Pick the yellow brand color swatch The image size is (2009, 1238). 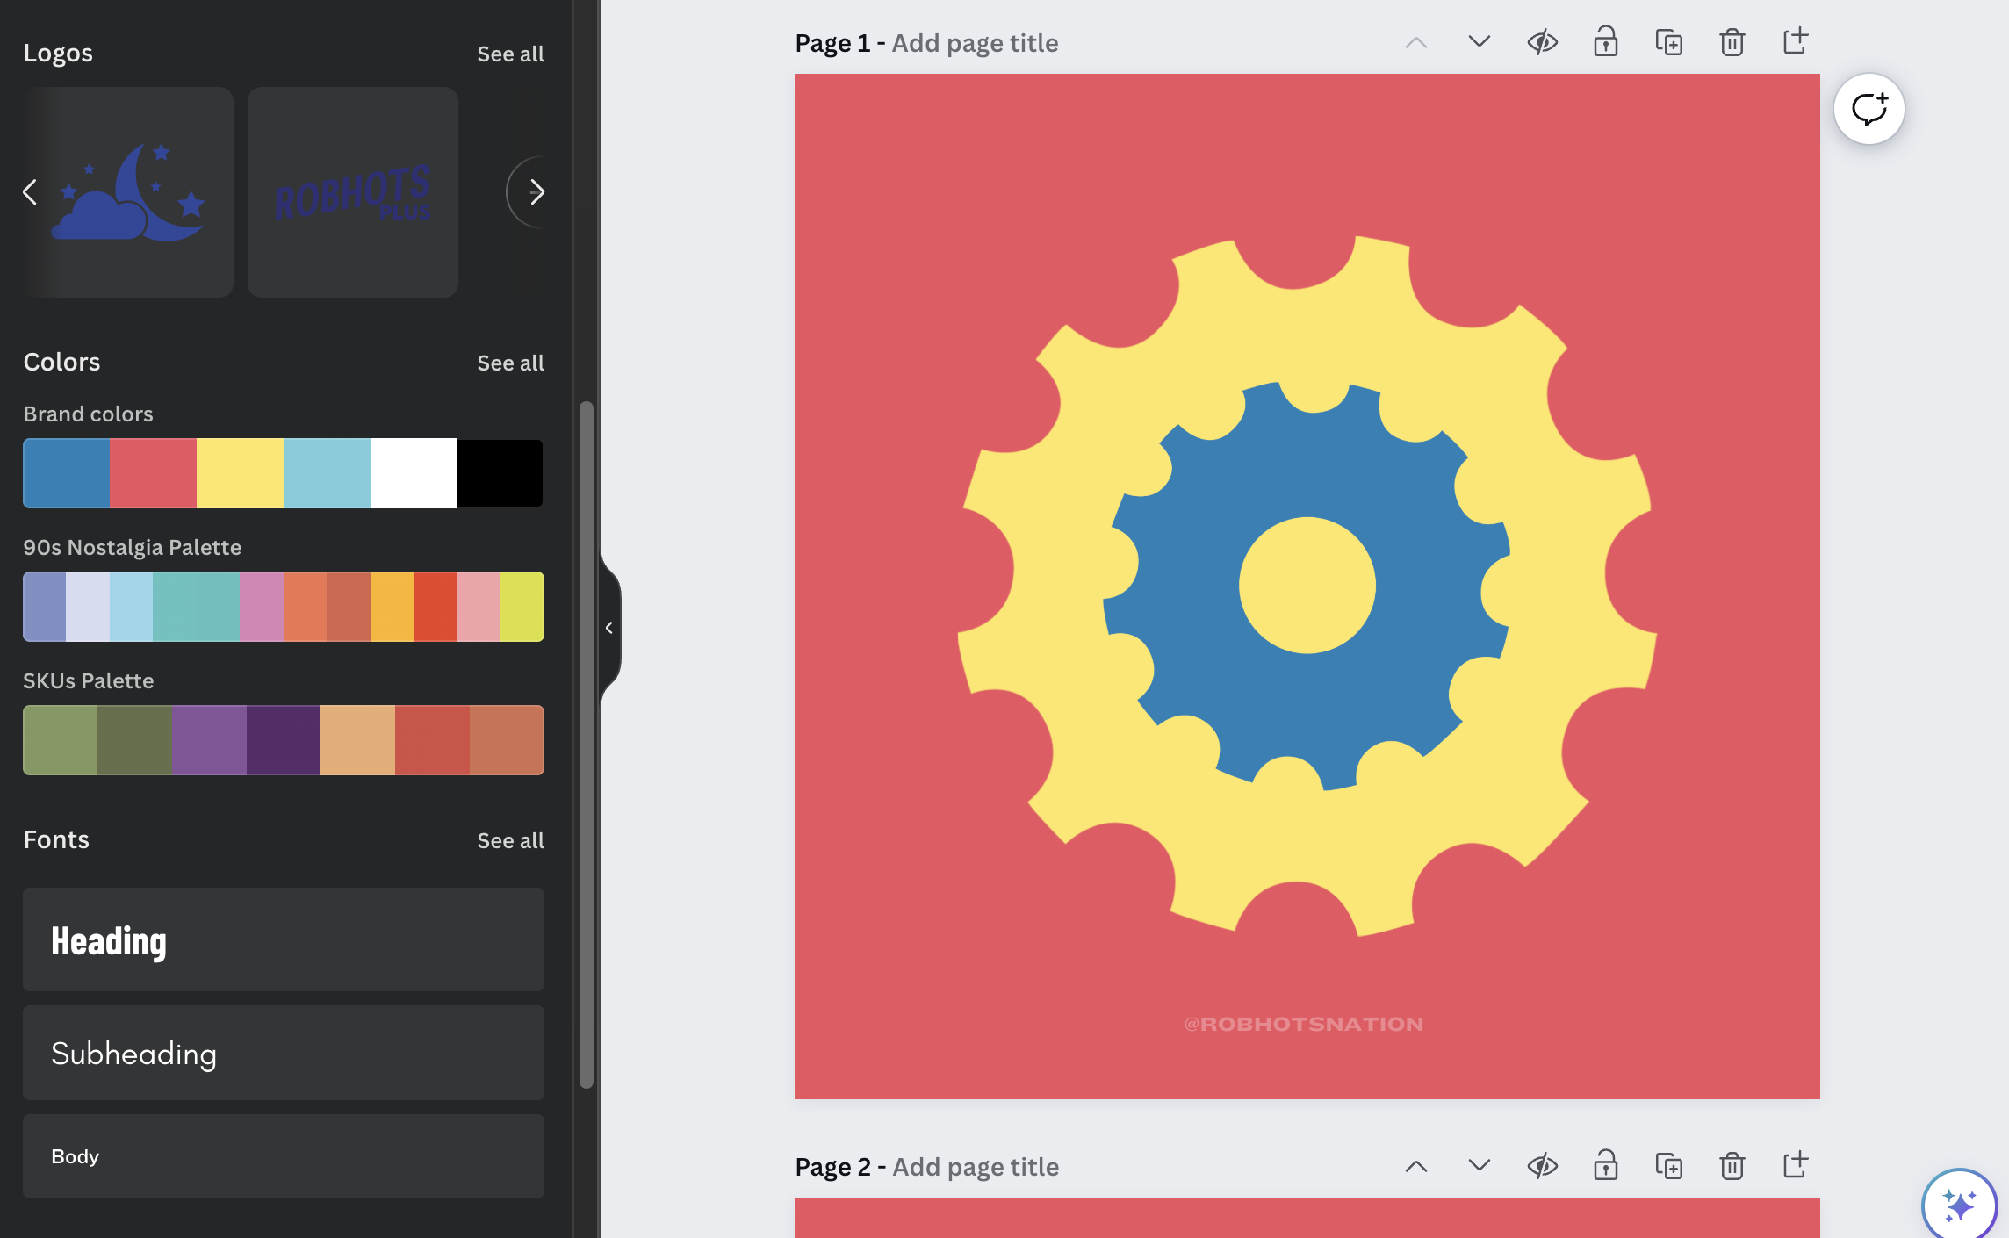(x=240, y=473)
